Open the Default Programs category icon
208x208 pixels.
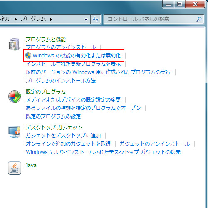coord(15,97)
